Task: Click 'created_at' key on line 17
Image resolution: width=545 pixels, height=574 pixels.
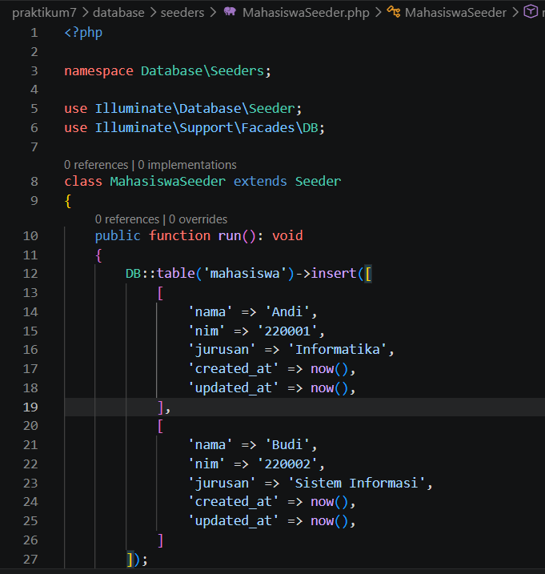Action: point(233,368)
